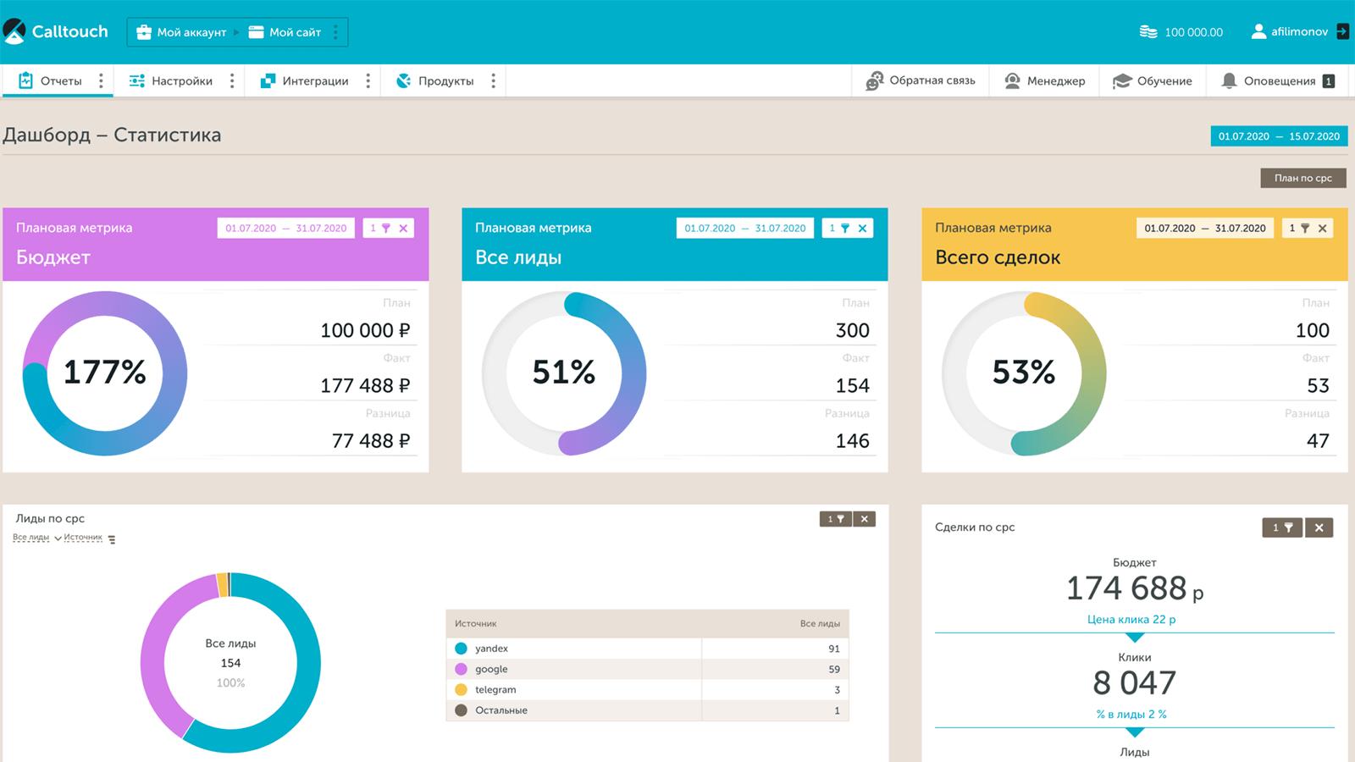
Task: Open the Источник grouping dropdown
Action: 83,538
